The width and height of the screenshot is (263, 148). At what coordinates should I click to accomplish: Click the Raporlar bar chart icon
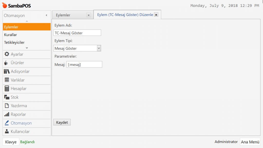7,114
